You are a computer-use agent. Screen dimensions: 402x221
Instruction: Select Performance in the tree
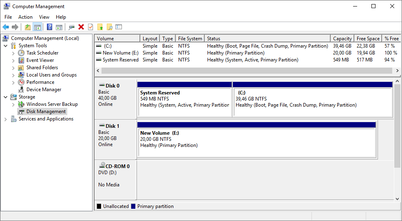(40, 82)
